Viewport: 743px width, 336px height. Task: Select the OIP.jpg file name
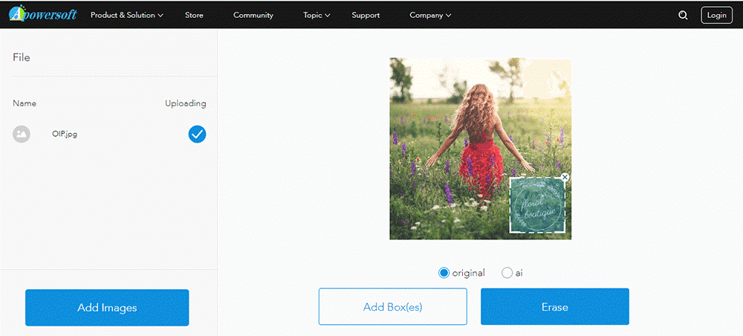tap(65, 134)
